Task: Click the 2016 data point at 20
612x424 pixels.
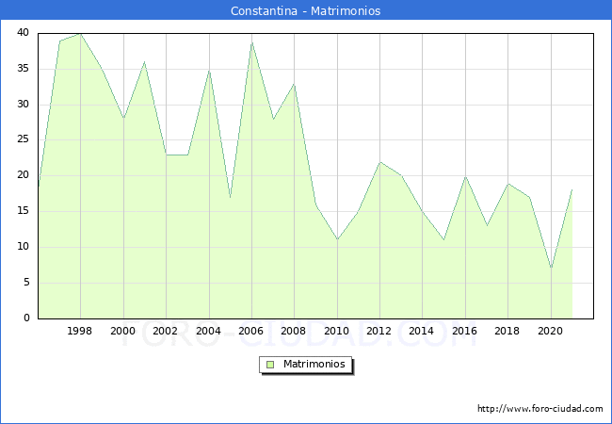Action: (465, 176)
